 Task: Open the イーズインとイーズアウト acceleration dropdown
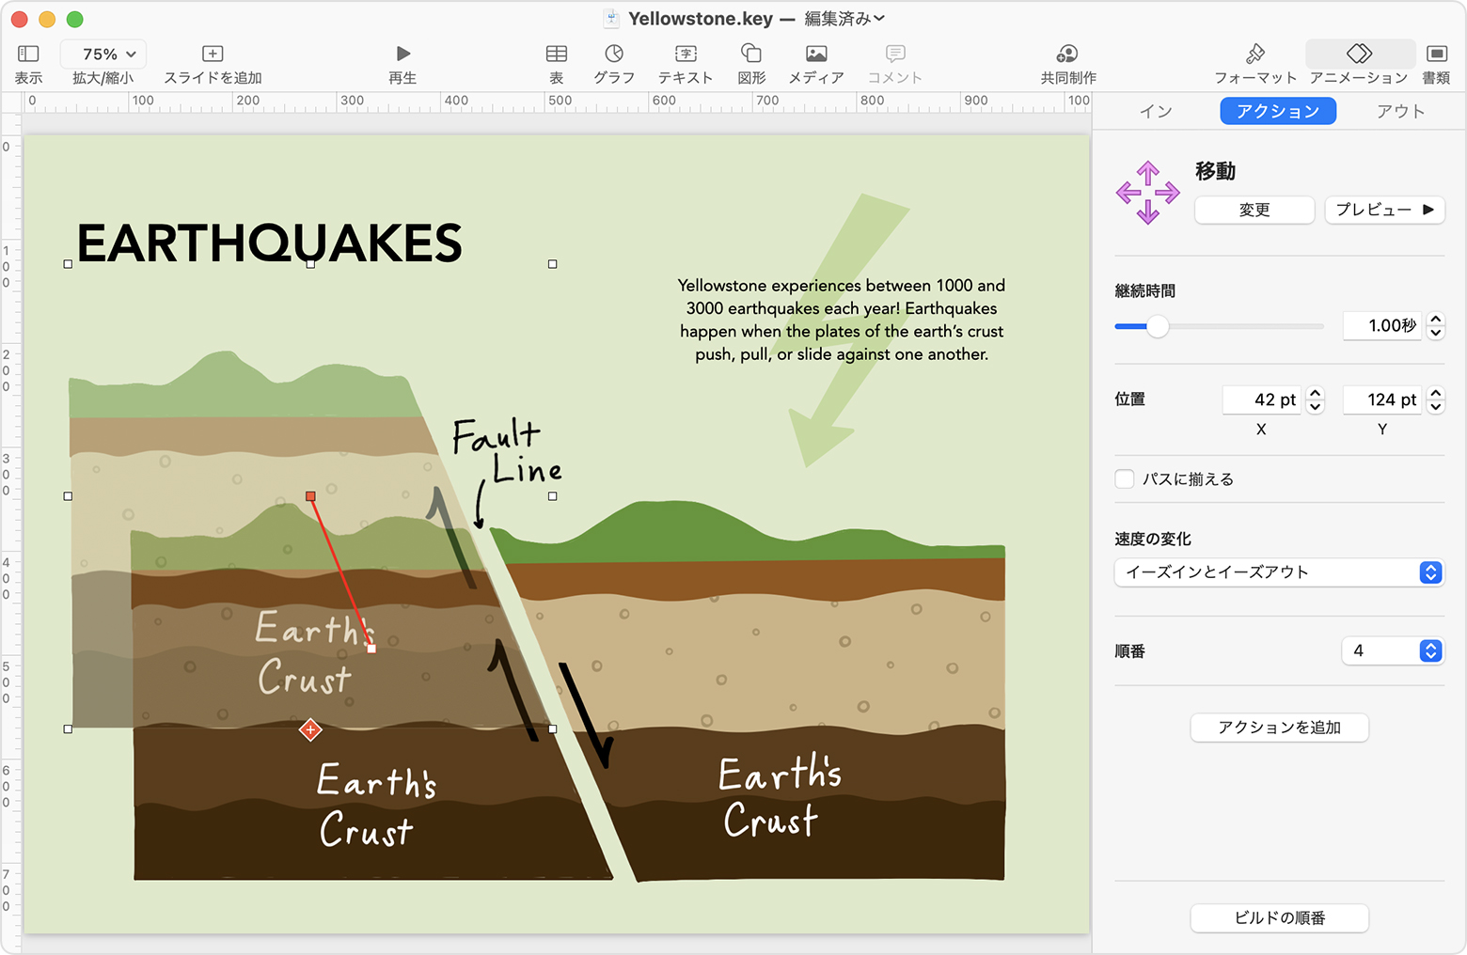click(1279, 571)
